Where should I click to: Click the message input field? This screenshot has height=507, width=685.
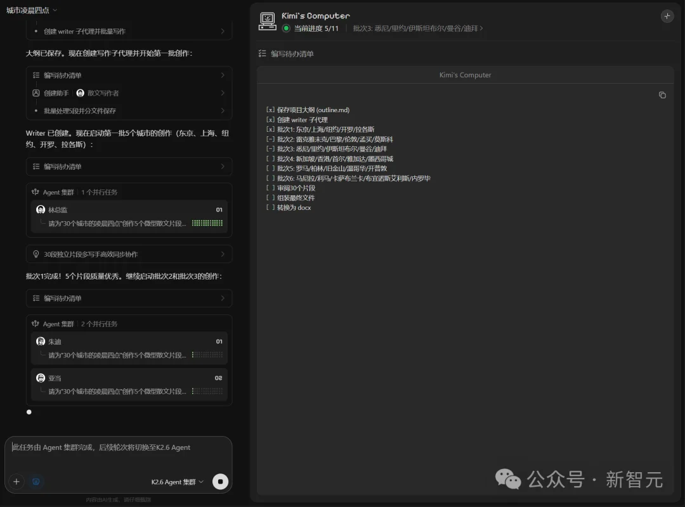point(118,452)
